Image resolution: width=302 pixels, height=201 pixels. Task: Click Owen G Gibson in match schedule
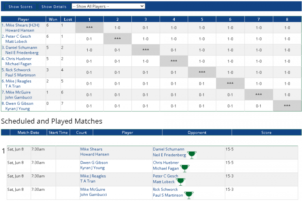click(x=94, y=163)
